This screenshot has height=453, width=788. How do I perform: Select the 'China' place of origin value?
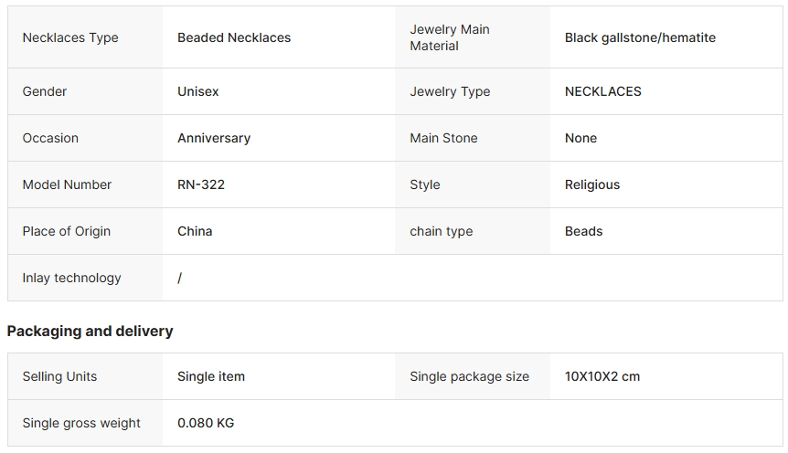(195, 231)
